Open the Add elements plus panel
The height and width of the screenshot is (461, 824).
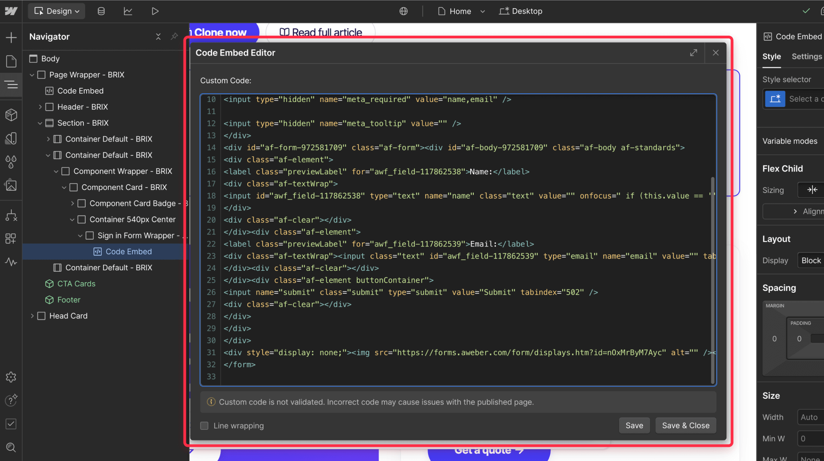(11, 38)
